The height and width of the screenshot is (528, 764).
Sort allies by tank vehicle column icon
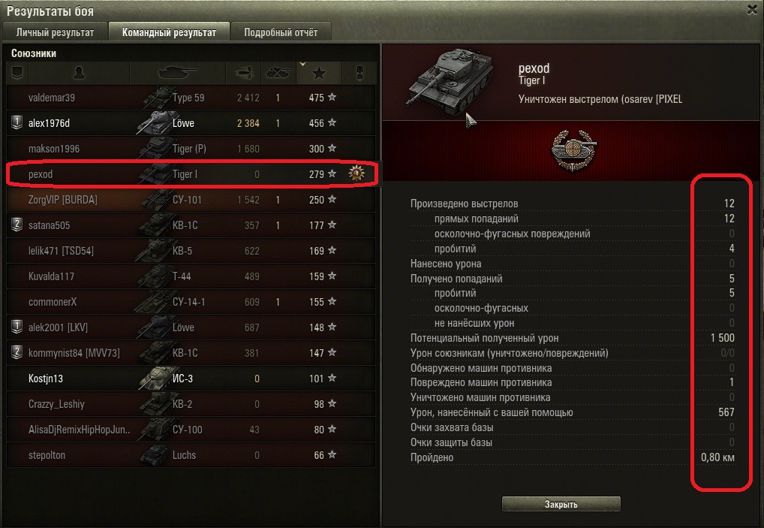coord(177,74)
